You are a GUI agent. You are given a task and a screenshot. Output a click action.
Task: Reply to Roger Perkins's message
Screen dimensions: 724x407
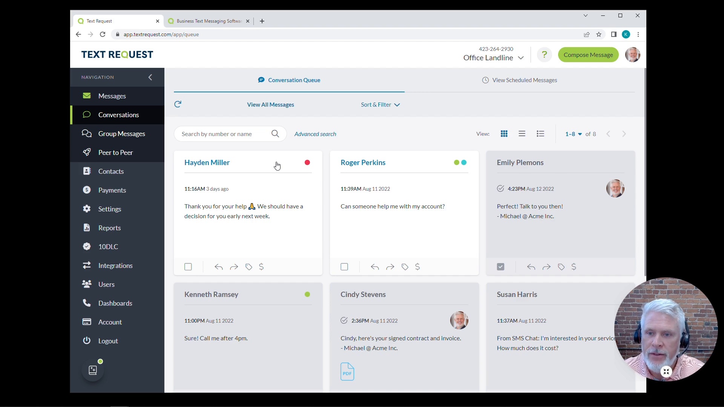[375, 267]
